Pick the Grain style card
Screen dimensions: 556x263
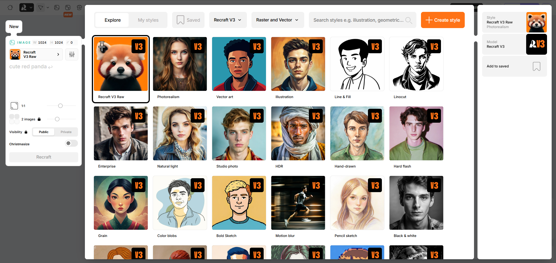121,207
